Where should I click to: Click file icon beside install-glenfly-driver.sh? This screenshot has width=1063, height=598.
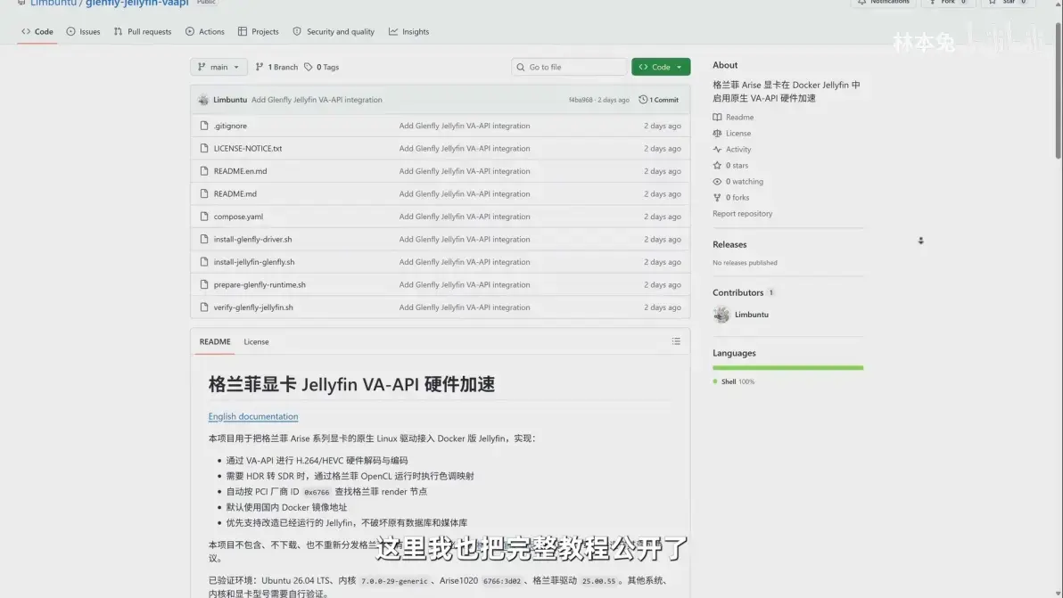pos(204,239)
